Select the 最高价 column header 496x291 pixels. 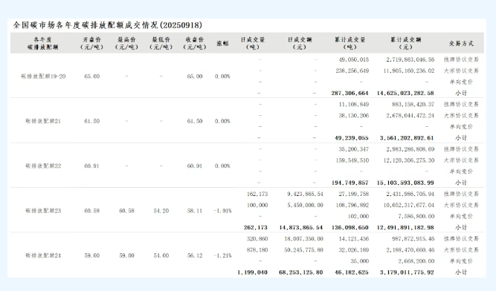point(126,43)
